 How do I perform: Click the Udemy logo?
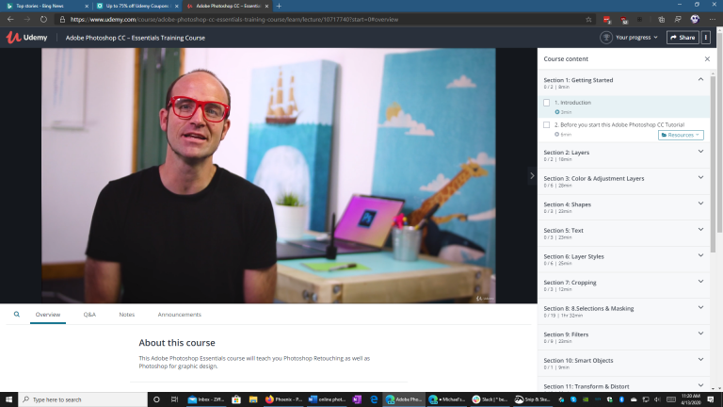(x=26, y=38)
